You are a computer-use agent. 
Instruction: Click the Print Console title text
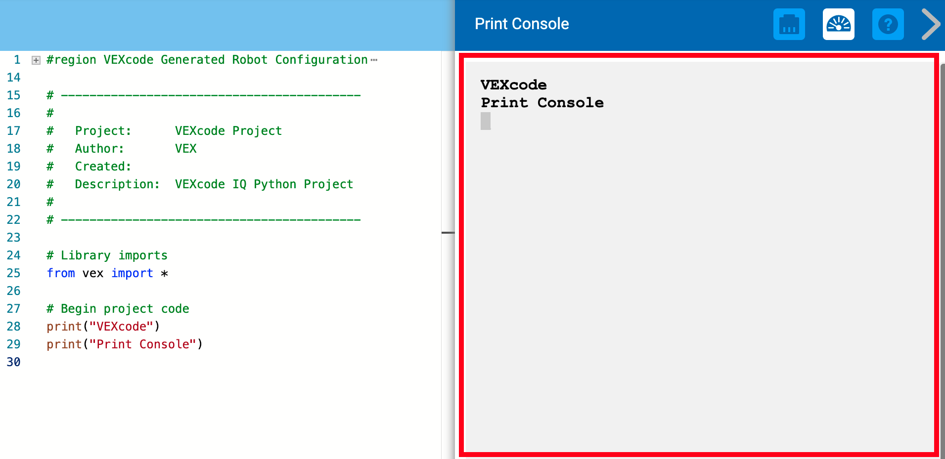[522, 24]
